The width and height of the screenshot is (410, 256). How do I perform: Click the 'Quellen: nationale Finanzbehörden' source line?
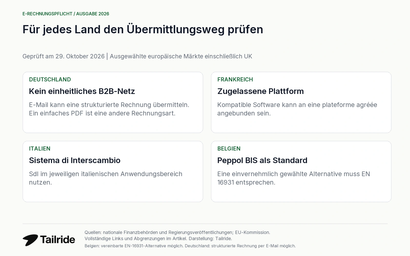click(x=177, y=232)
